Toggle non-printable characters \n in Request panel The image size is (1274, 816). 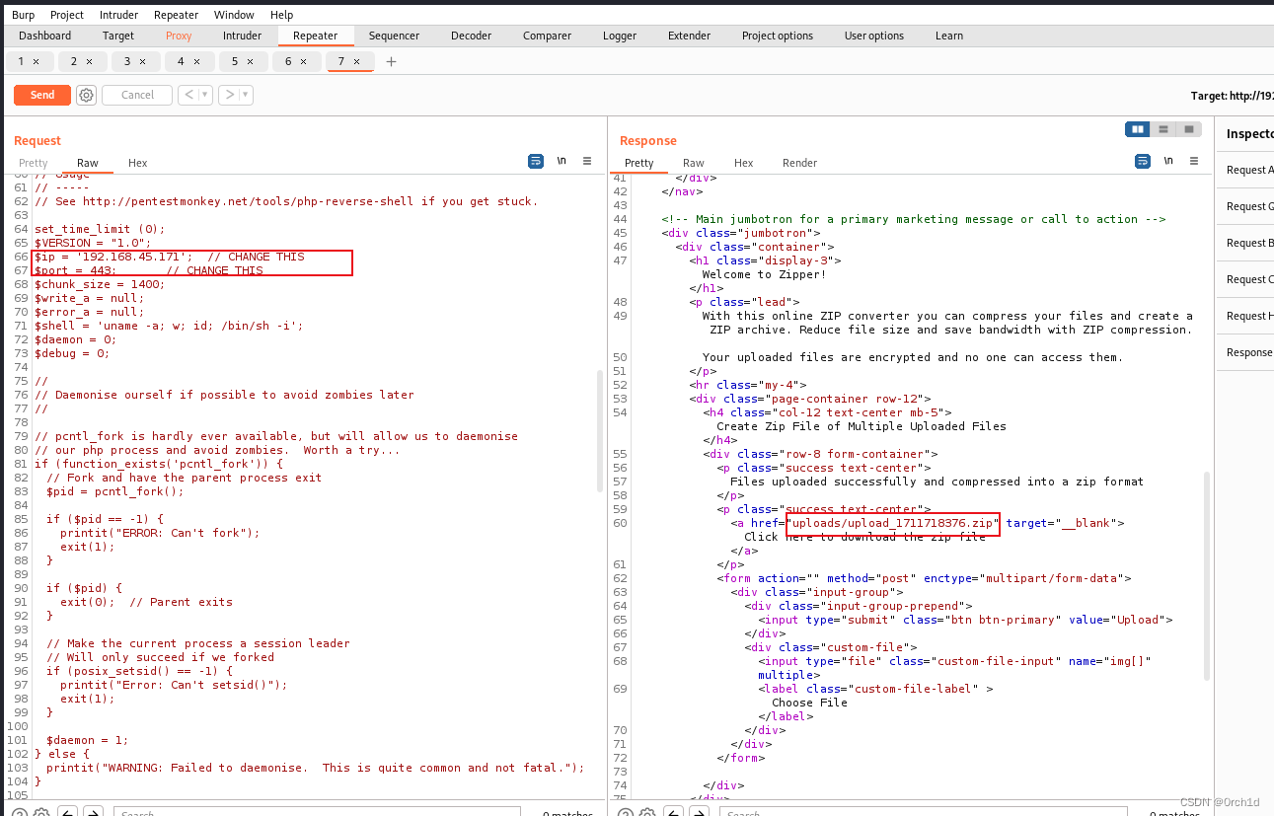[x=562, y=161]
